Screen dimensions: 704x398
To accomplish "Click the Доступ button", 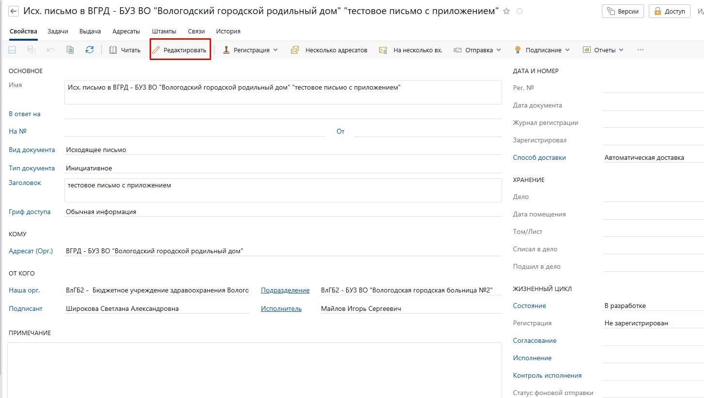I will tap(669, 11).
